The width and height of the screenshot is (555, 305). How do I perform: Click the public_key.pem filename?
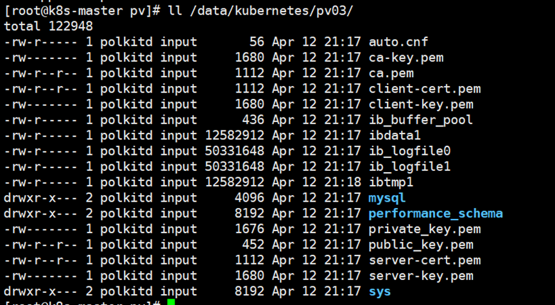(420, 245)
